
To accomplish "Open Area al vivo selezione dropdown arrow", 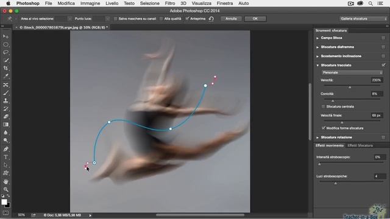I will coord(69,19).
